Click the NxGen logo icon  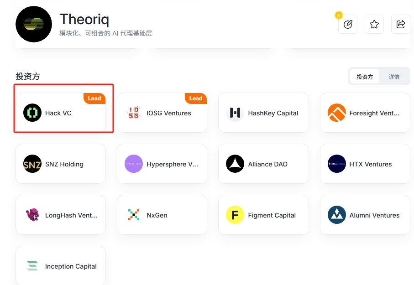[134, 215]
